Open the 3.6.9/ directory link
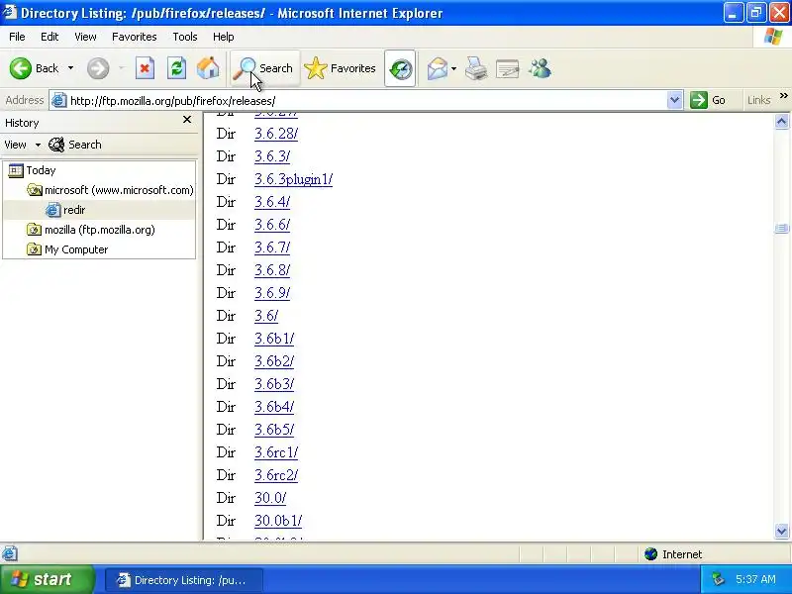Screen dimensions: 792x594 pyautogui.click(x=272, y=293)
